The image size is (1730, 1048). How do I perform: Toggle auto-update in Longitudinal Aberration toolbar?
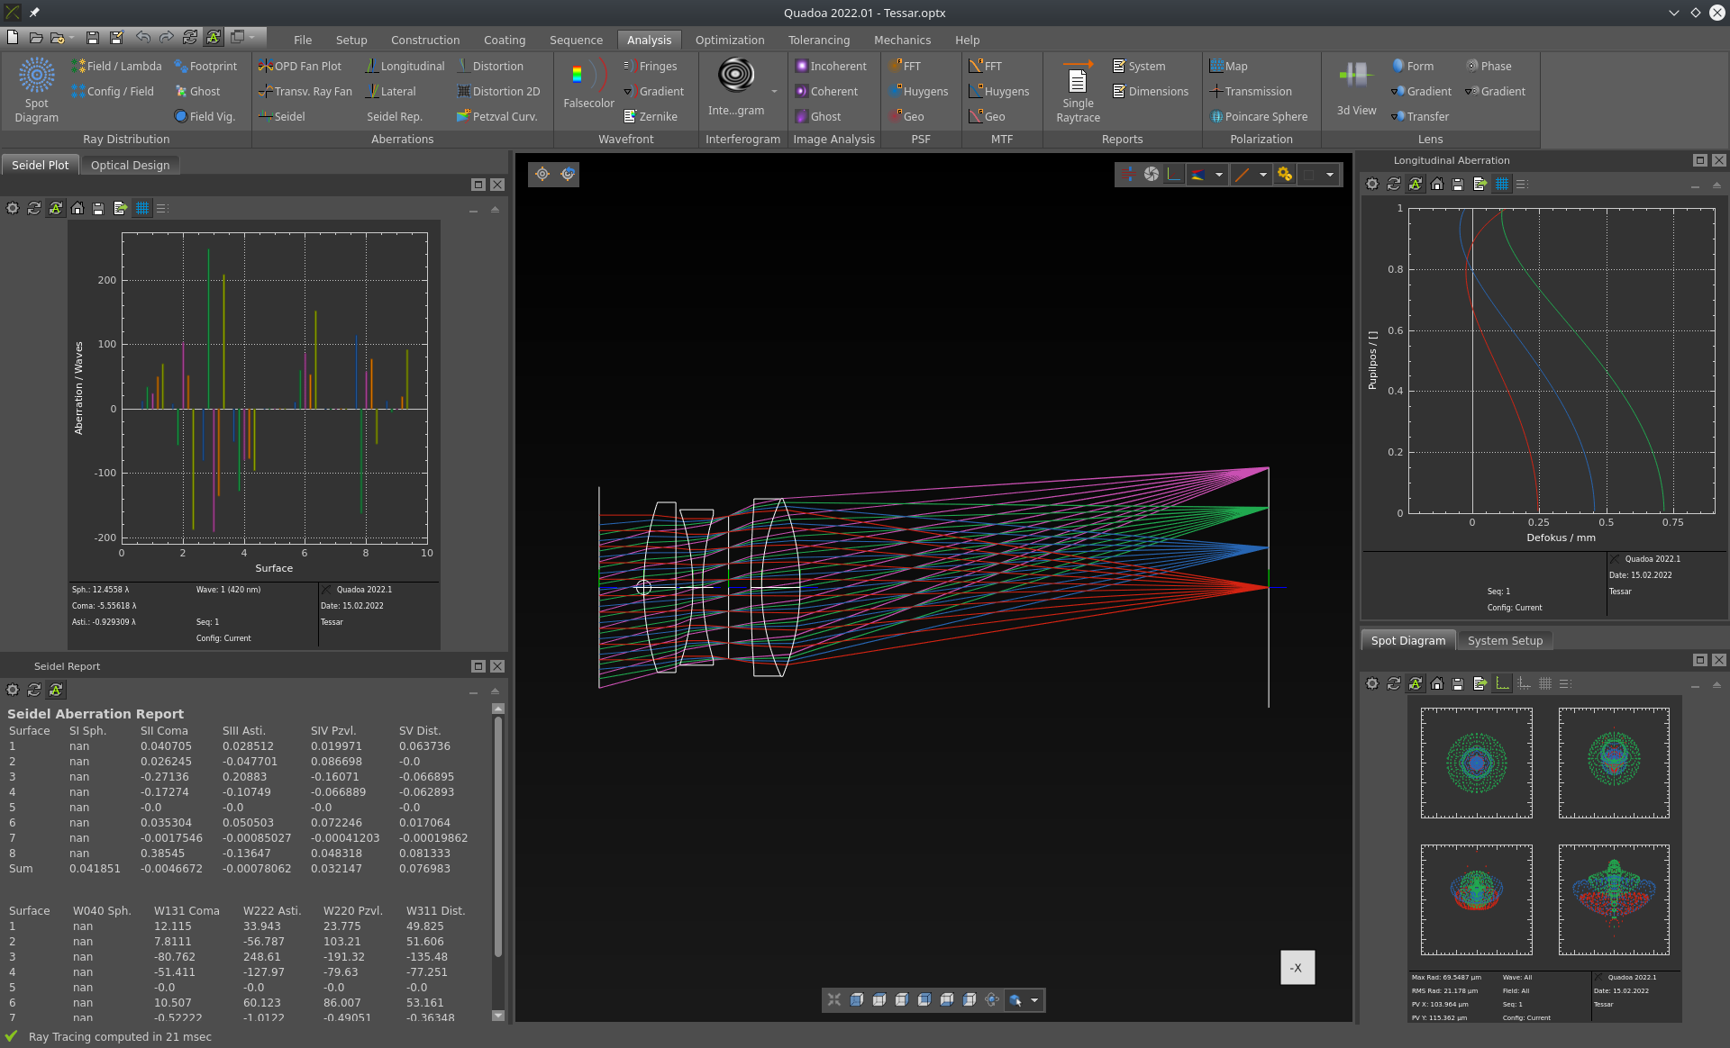1416,184
